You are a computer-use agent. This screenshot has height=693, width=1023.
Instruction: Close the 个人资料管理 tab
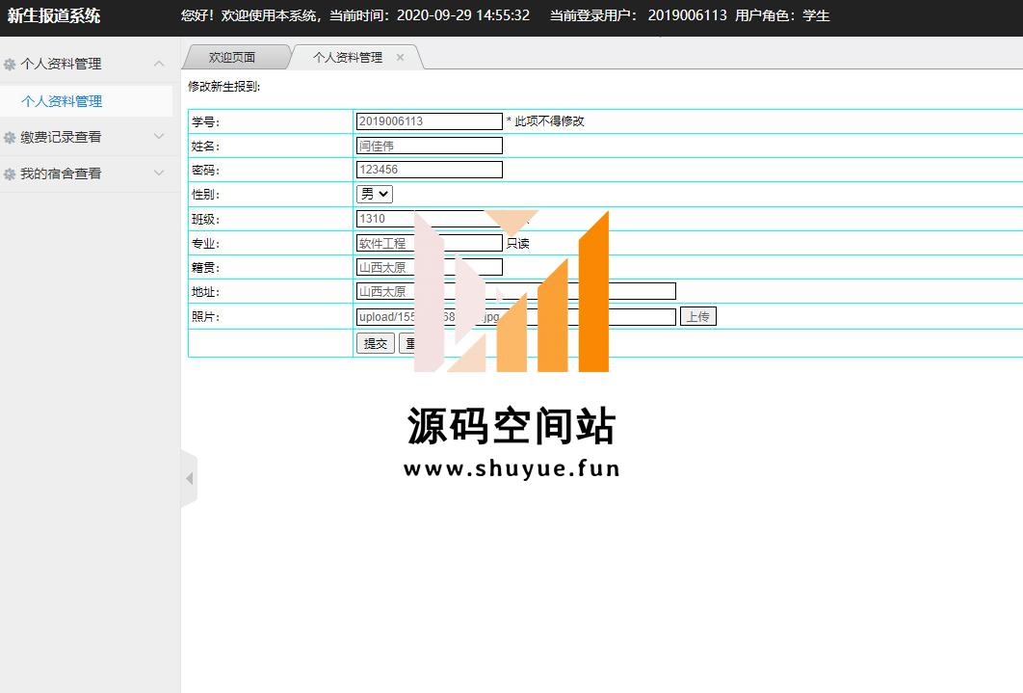click(400, 58)
